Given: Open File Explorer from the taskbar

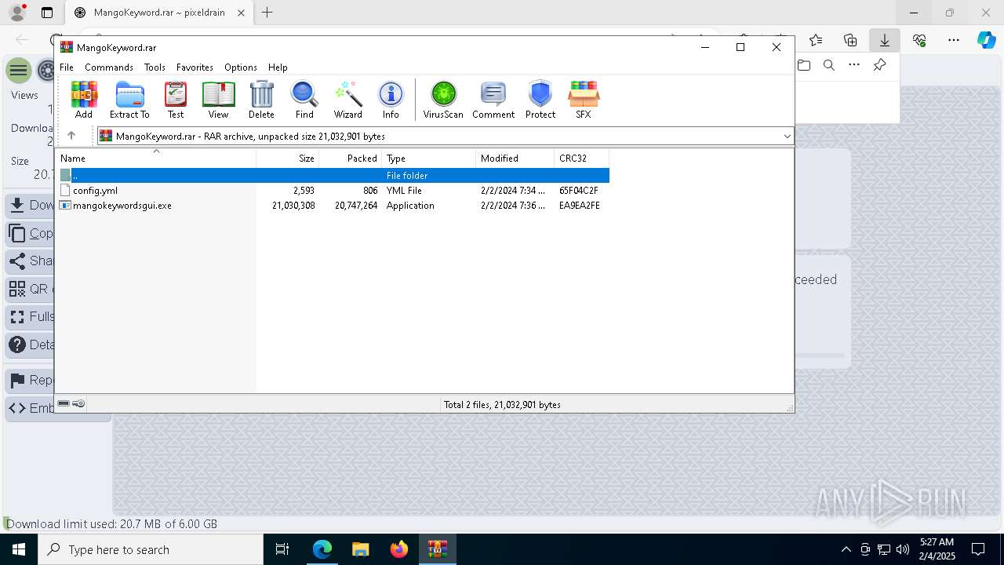Looking at the screenshot, I should [x=360, y=549].
